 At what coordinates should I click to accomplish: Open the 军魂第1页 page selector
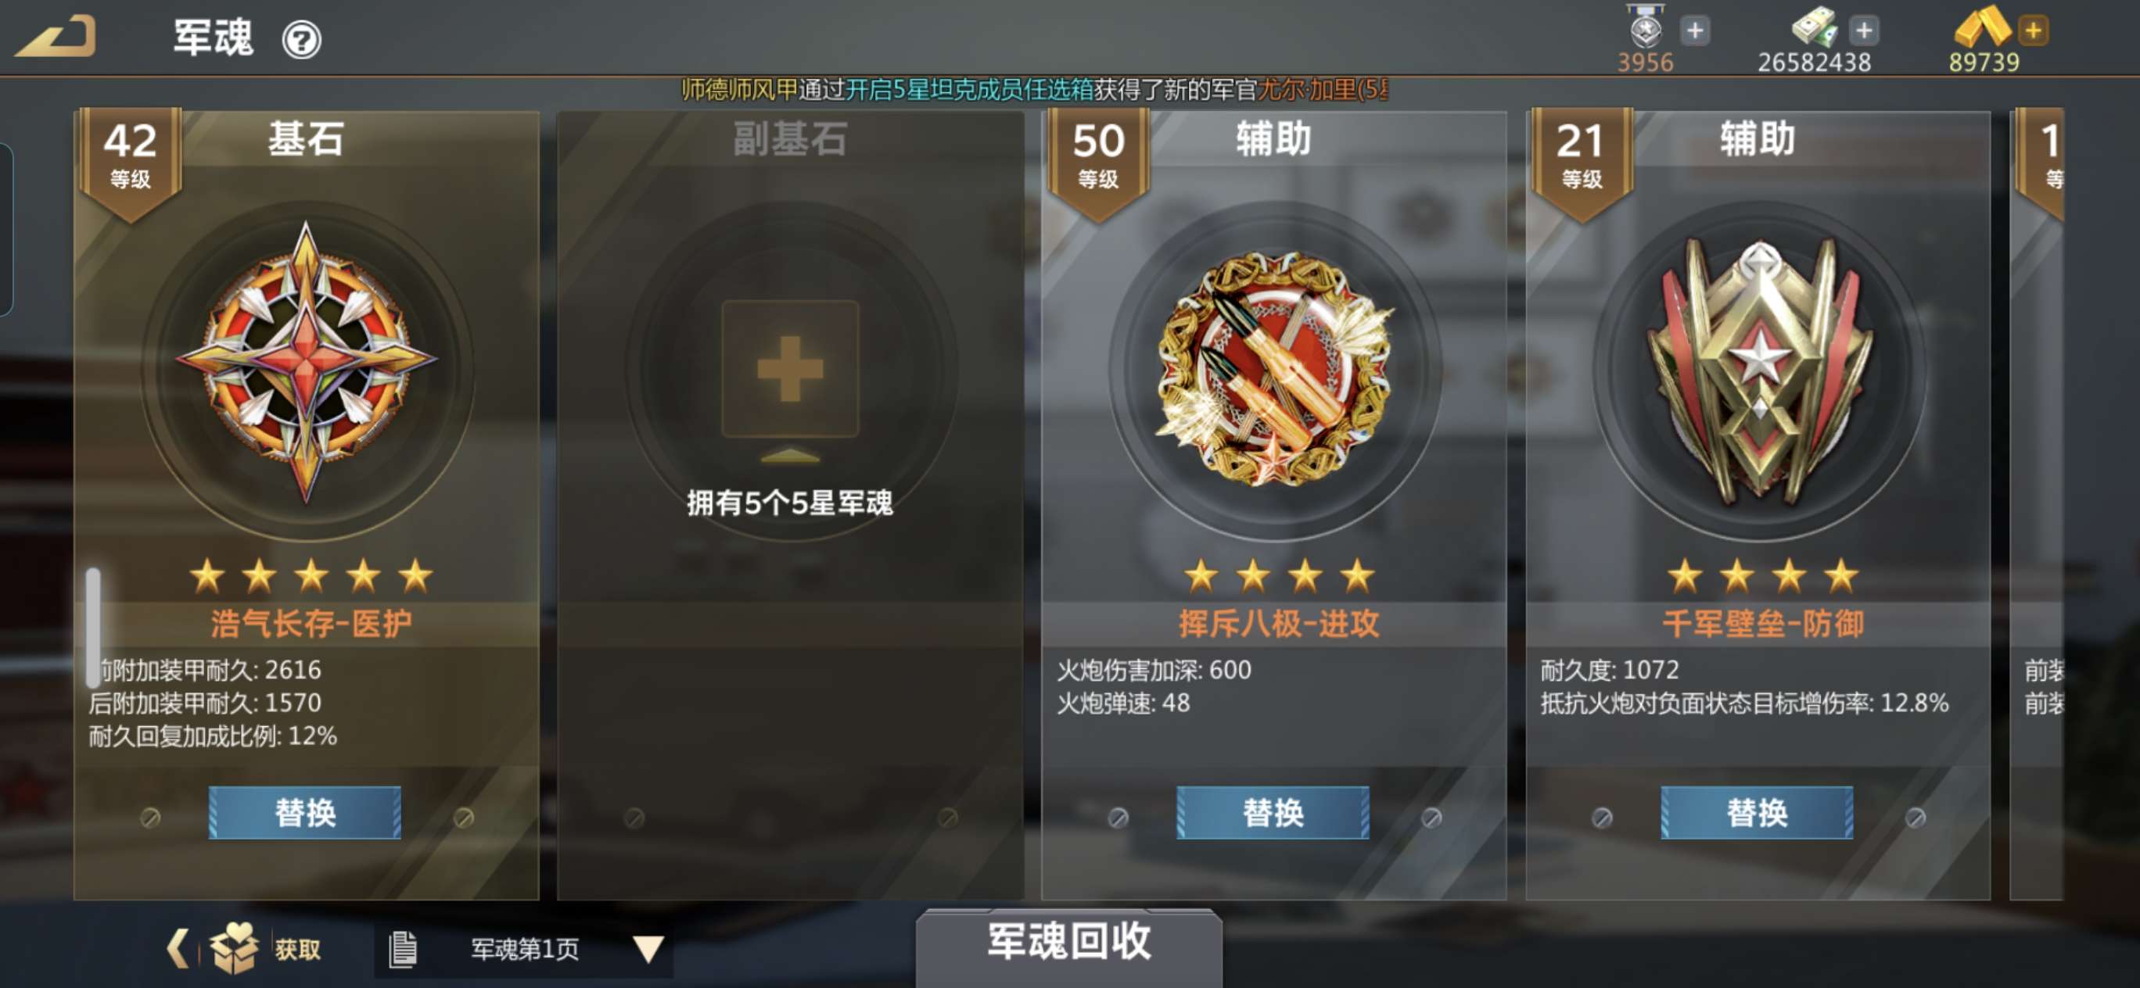pos(525,949)
